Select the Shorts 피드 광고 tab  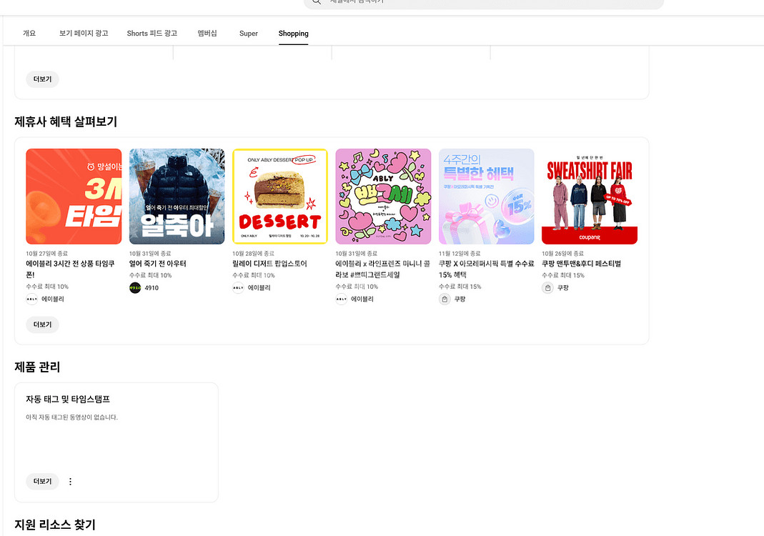(x=152, y=34)
